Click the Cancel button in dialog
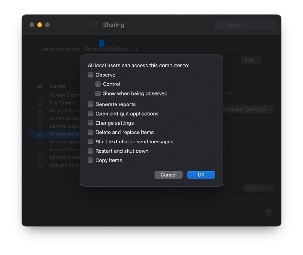The image size is (303, 255). [x=168, y=175]
